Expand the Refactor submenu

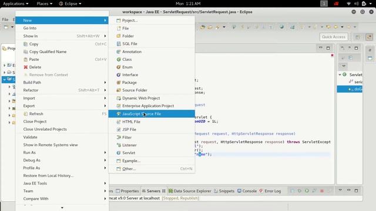pyautogui.click(x=62, y=90)
